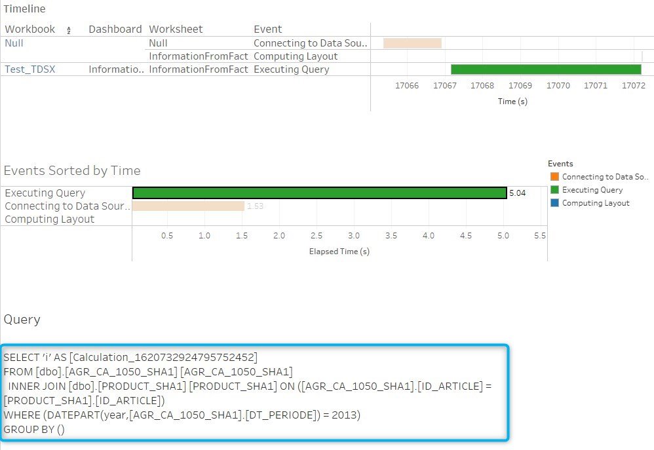Select InformationFromFact in the Executing Query row
654x450 pixels.
click(199, 69)
